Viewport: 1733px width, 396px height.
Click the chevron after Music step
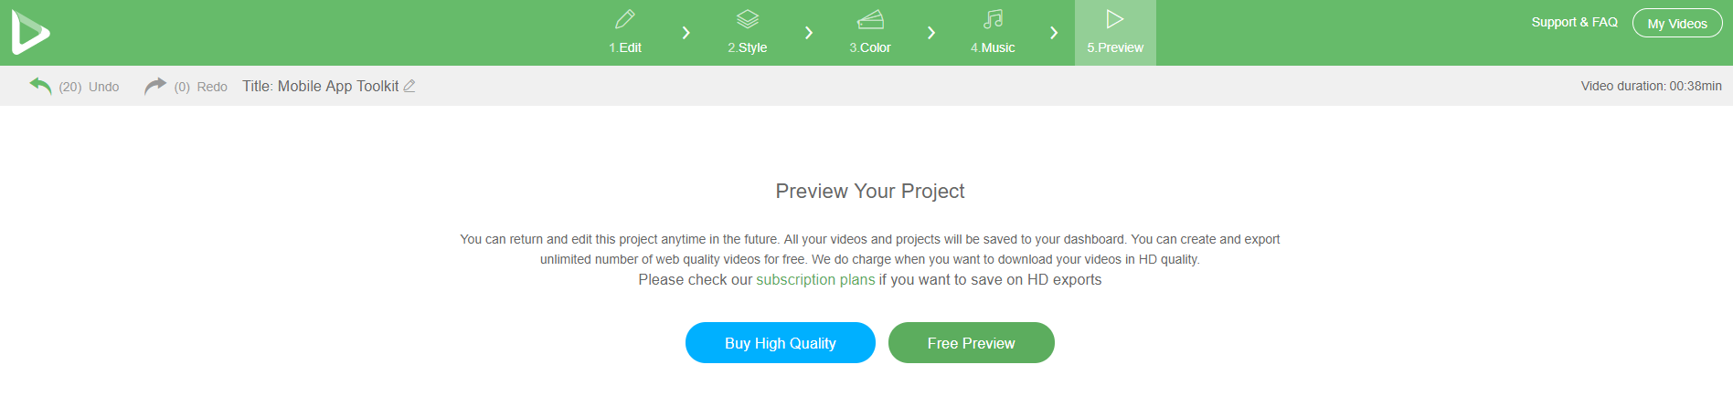click(x=1054, y=33)
